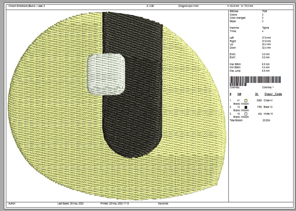Viewport: 296px width, 211px height.
Task: Click the 'White 15' thread description
Action: 268,114
